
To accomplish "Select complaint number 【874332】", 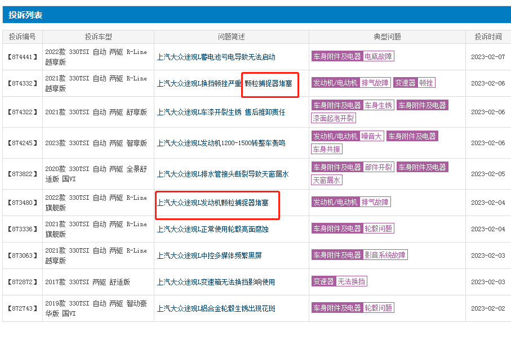I will click(x=22, y=83).
